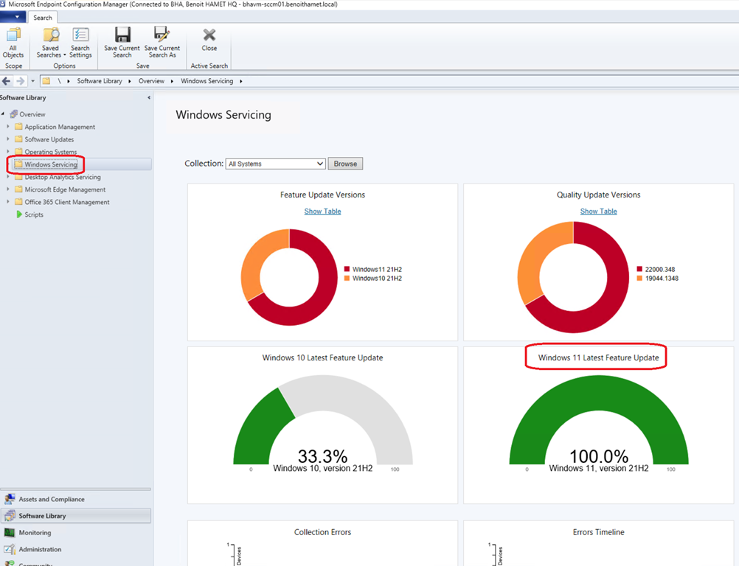The height and width of the screenshot is (566, 739).
Task: Click the Back navigation arrow
Action: click(x=7, y=81)
